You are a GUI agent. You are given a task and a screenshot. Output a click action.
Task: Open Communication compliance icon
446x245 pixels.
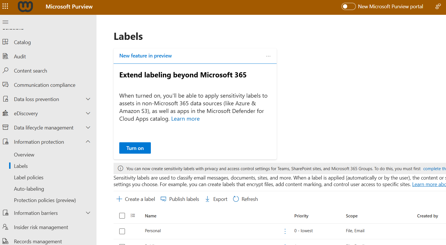(5, 85)
